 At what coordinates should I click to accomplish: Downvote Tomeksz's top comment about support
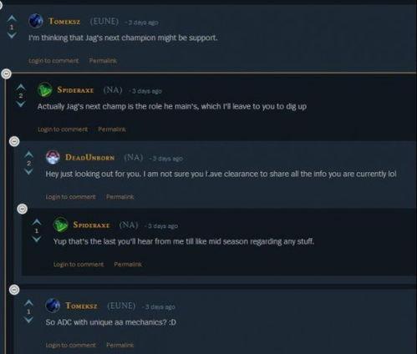click(12, 35)
